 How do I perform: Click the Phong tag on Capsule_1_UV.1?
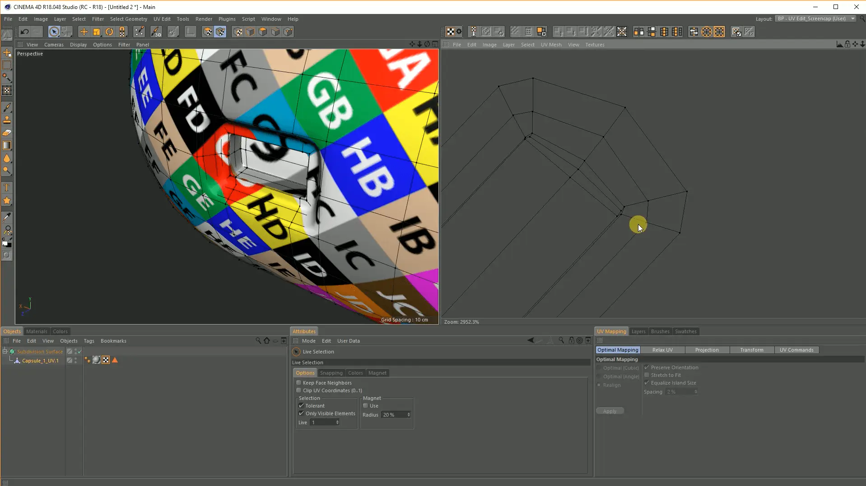coord(87,360)
